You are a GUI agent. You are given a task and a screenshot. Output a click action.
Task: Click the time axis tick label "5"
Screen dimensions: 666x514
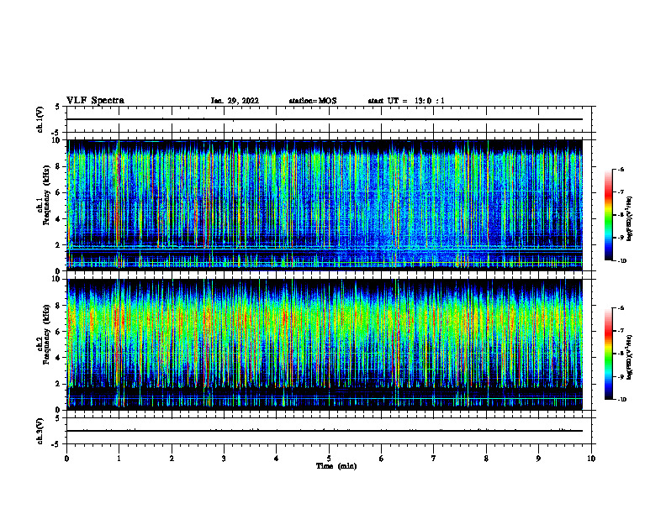pyautogui.click(x=329, y=459)
